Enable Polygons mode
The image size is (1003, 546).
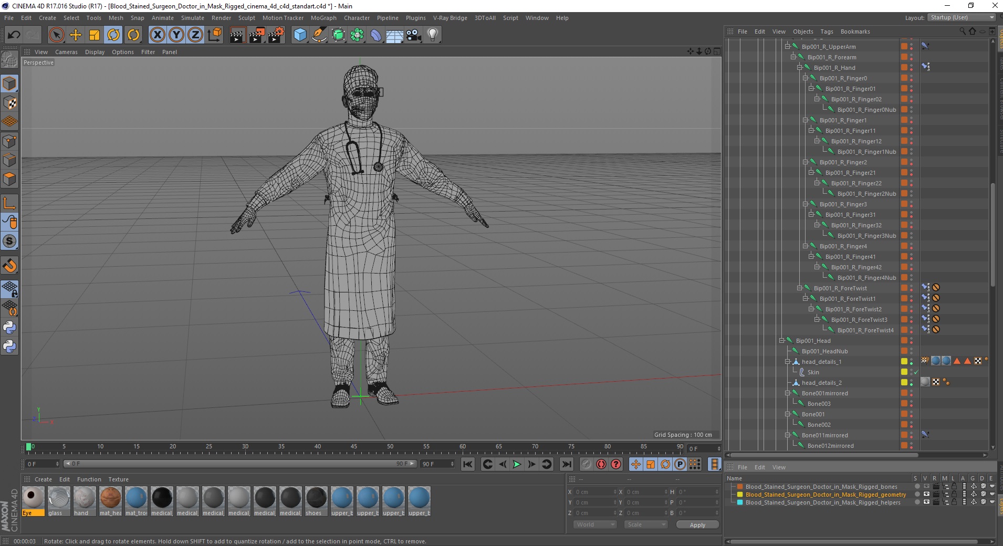(9, 179)
